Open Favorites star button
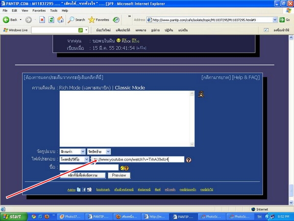Image resolution: width=294 pixels, height=221 pixels. click(98, 20)
